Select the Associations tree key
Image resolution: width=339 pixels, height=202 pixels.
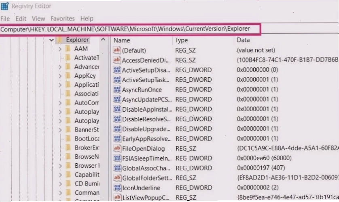point(87,94)
